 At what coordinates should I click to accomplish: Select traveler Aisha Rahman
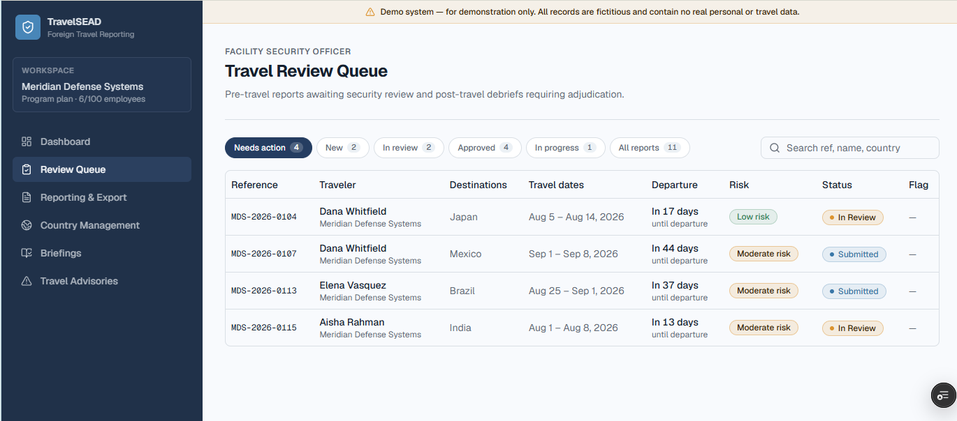pyautogui.click(x=352, y=322)
